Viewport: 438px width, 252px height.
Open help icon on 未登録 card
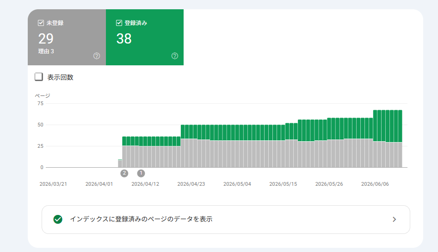click(x=97, y=56)
